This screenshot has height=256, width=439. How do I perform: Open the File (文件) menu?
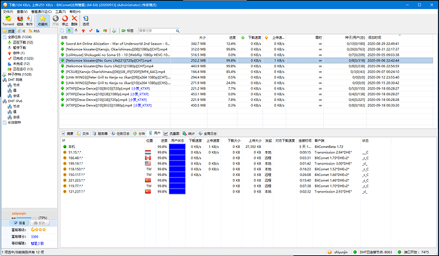coord(8,11)
